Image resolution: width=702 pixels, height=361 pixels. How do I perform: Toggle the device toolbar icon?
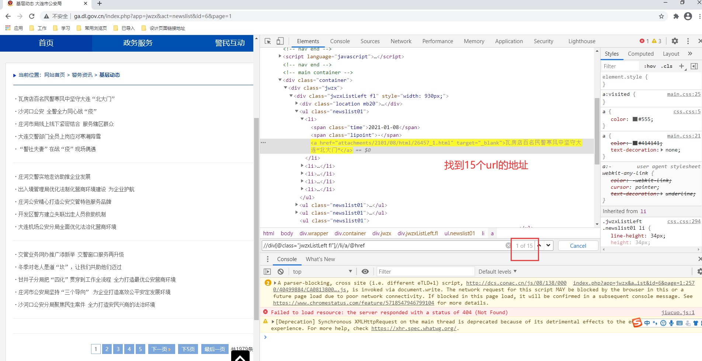point(280,41)
